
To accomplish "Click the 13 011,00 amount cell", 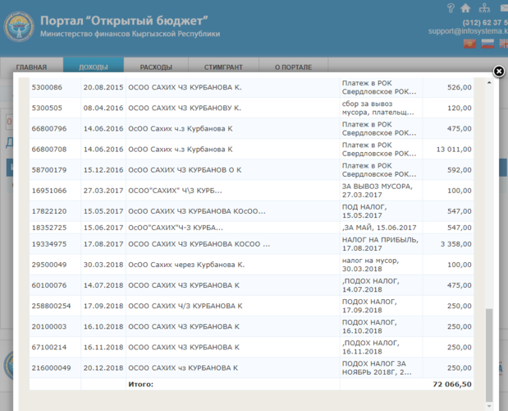I will 453,149.
